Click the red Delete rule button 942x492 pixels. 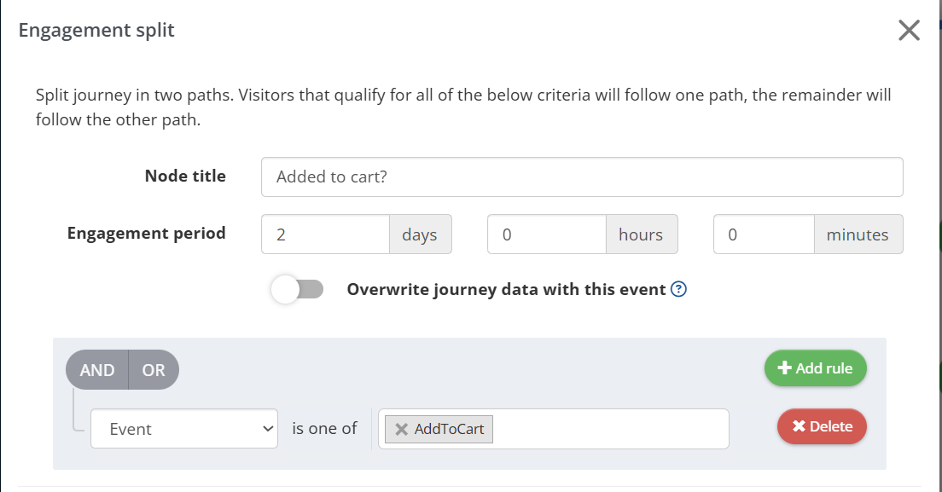[822, 426]
